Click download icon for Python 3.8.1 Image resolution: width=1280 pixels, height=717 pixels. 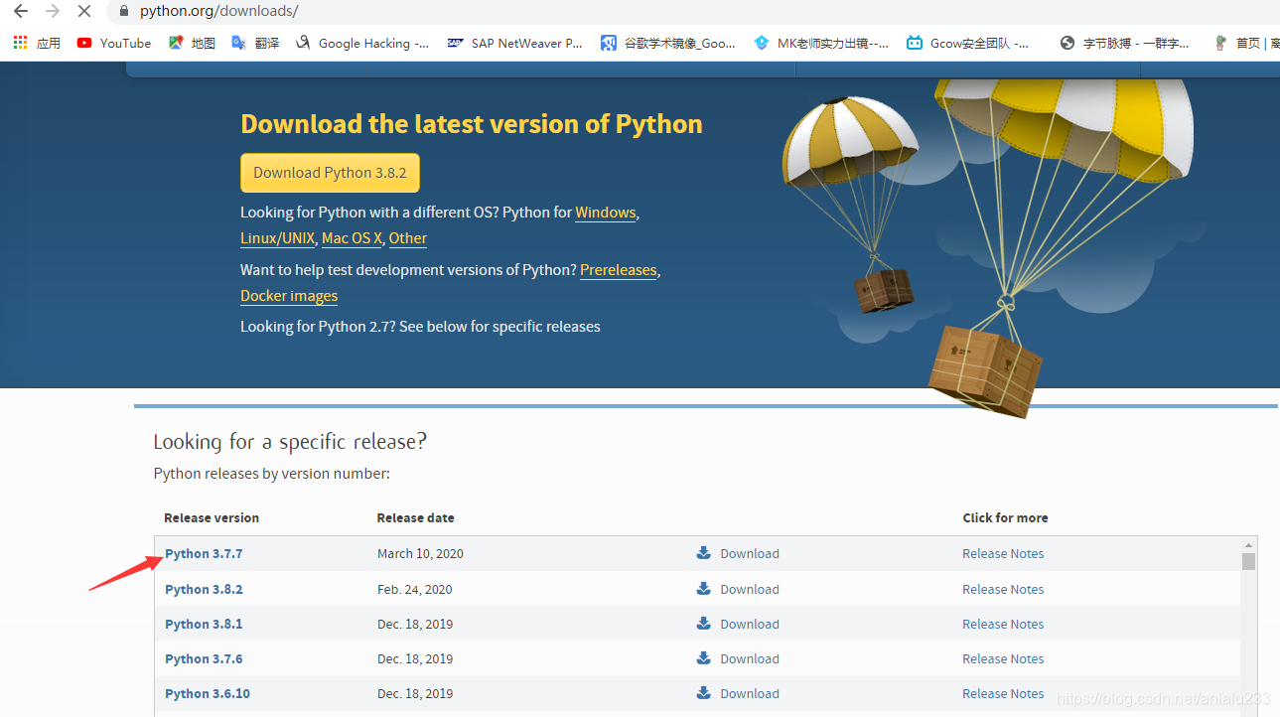pos(703,624)
